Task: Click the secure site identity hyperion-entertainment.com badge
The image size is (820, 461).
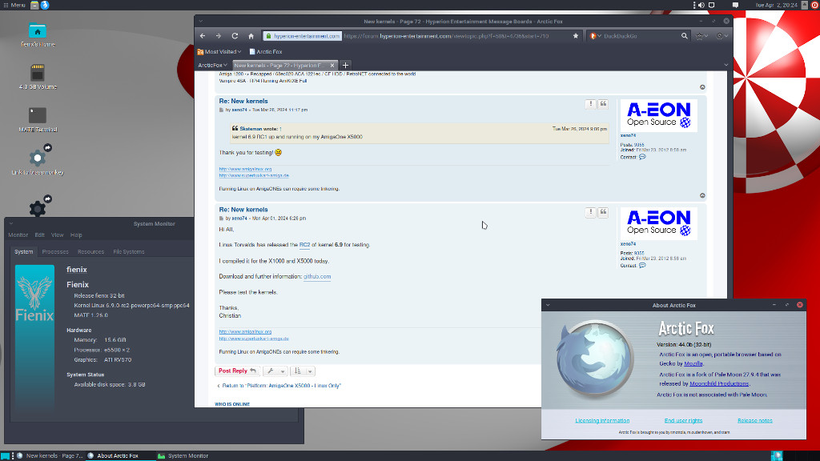Action: pyautogui.click(x=303, y=36)
